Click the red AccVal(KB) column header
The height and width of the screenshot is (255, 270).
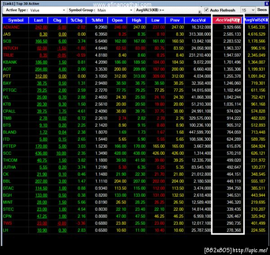coord(227,20)
